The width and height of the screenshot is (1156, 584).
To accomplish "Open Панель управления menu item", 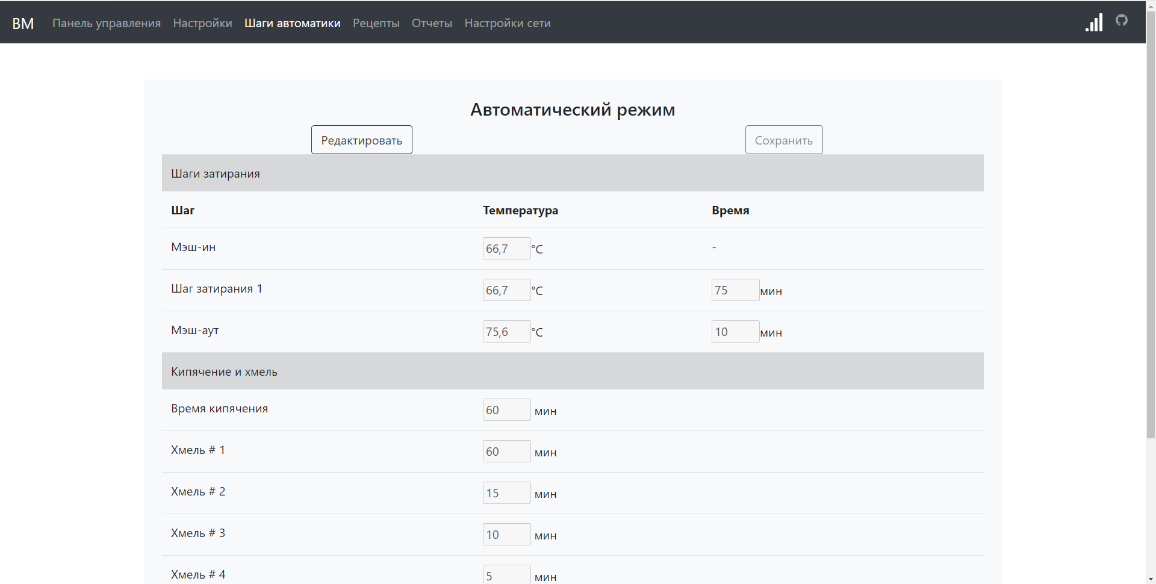I will coord(107,23).
